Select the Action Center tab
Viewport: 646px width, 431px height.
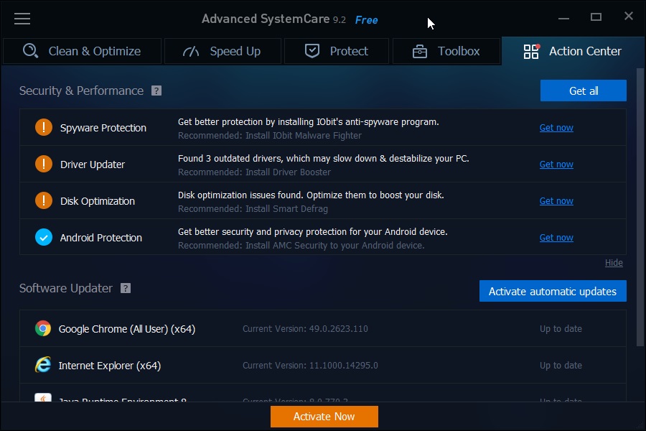click(573, 52)
